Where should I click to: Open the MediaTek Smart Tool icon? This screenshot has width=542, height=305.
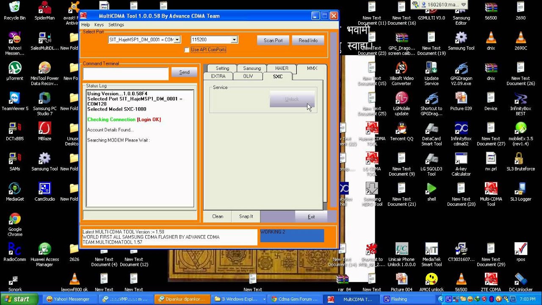pyautogui.click(x=431, y=255)
